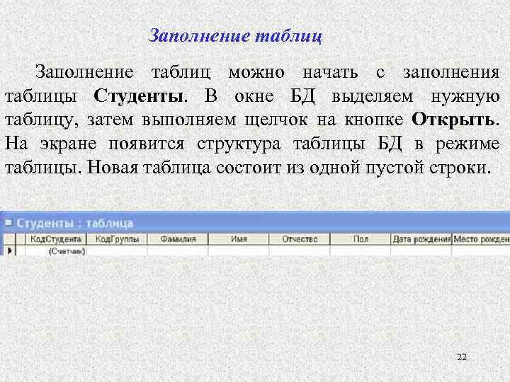Click the empty Фамилия cell in the new row

(178, 250)
